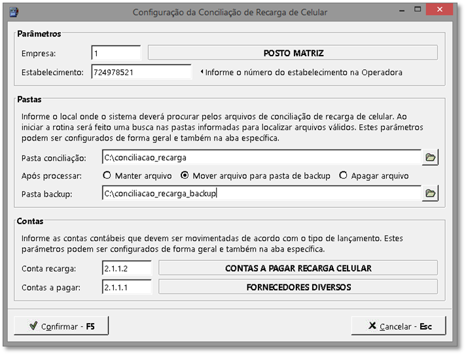The width and height of the screenshot is (466, 355).
Task: Click the Estabelecimento label
Action: click(52, 73)
